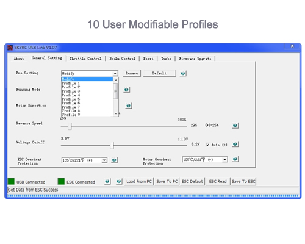Screen dimensions: 305x244
Task: Click help icon in Reverse Speed row
Action: [x=235, y=126]
